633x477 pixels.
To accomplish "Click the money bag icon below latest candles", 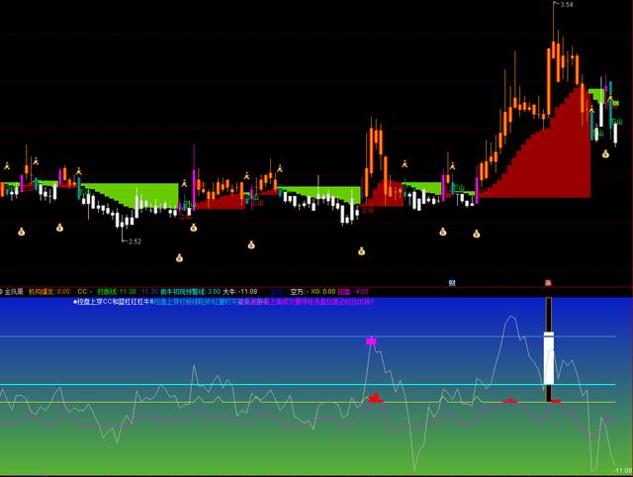I will pos(605,153).
